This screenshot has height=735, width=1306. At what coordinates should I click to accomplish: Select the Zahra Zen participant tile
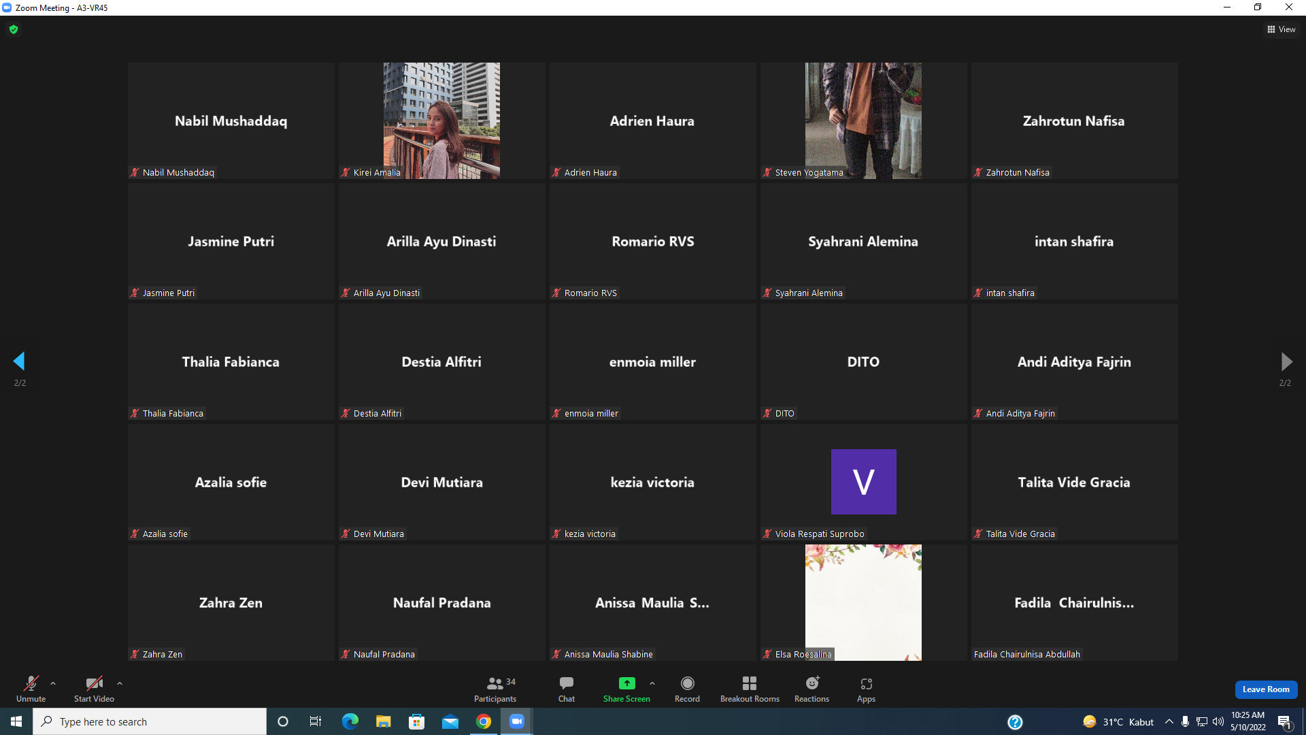(x=231, y=602)
